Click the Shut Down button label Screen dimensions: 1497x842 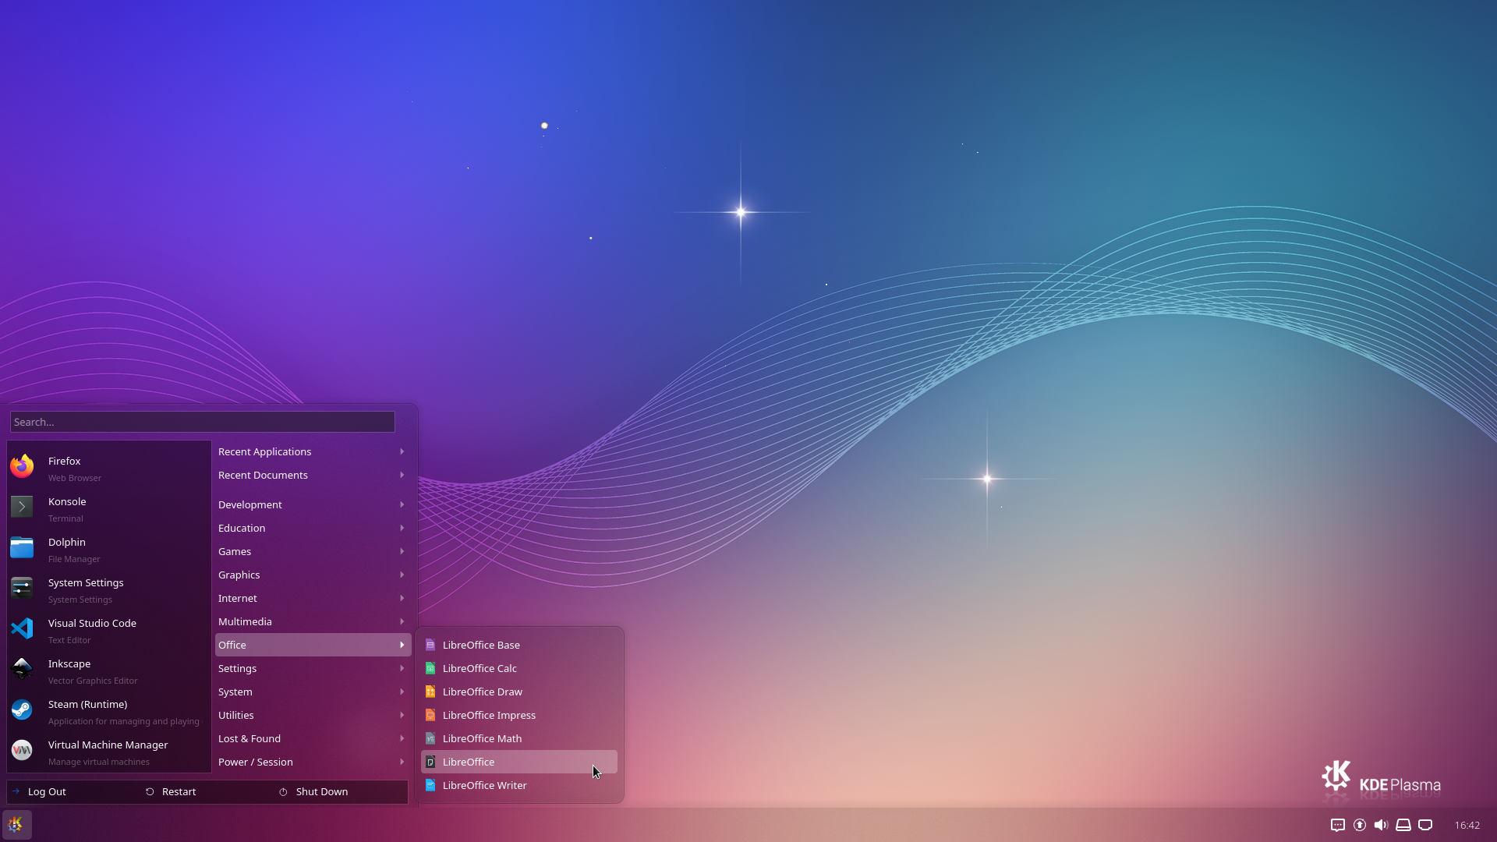(x=322, y=791)
